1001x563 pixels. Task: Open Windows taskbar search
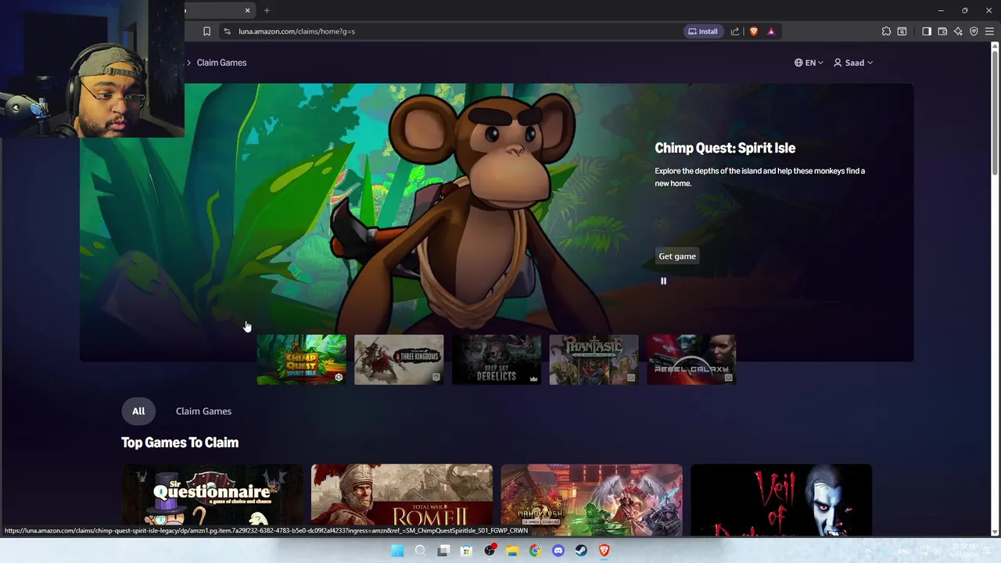point(421,550)
